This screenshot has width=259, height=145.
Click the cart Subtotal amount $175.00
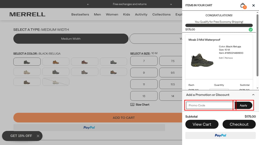point(250,117)
